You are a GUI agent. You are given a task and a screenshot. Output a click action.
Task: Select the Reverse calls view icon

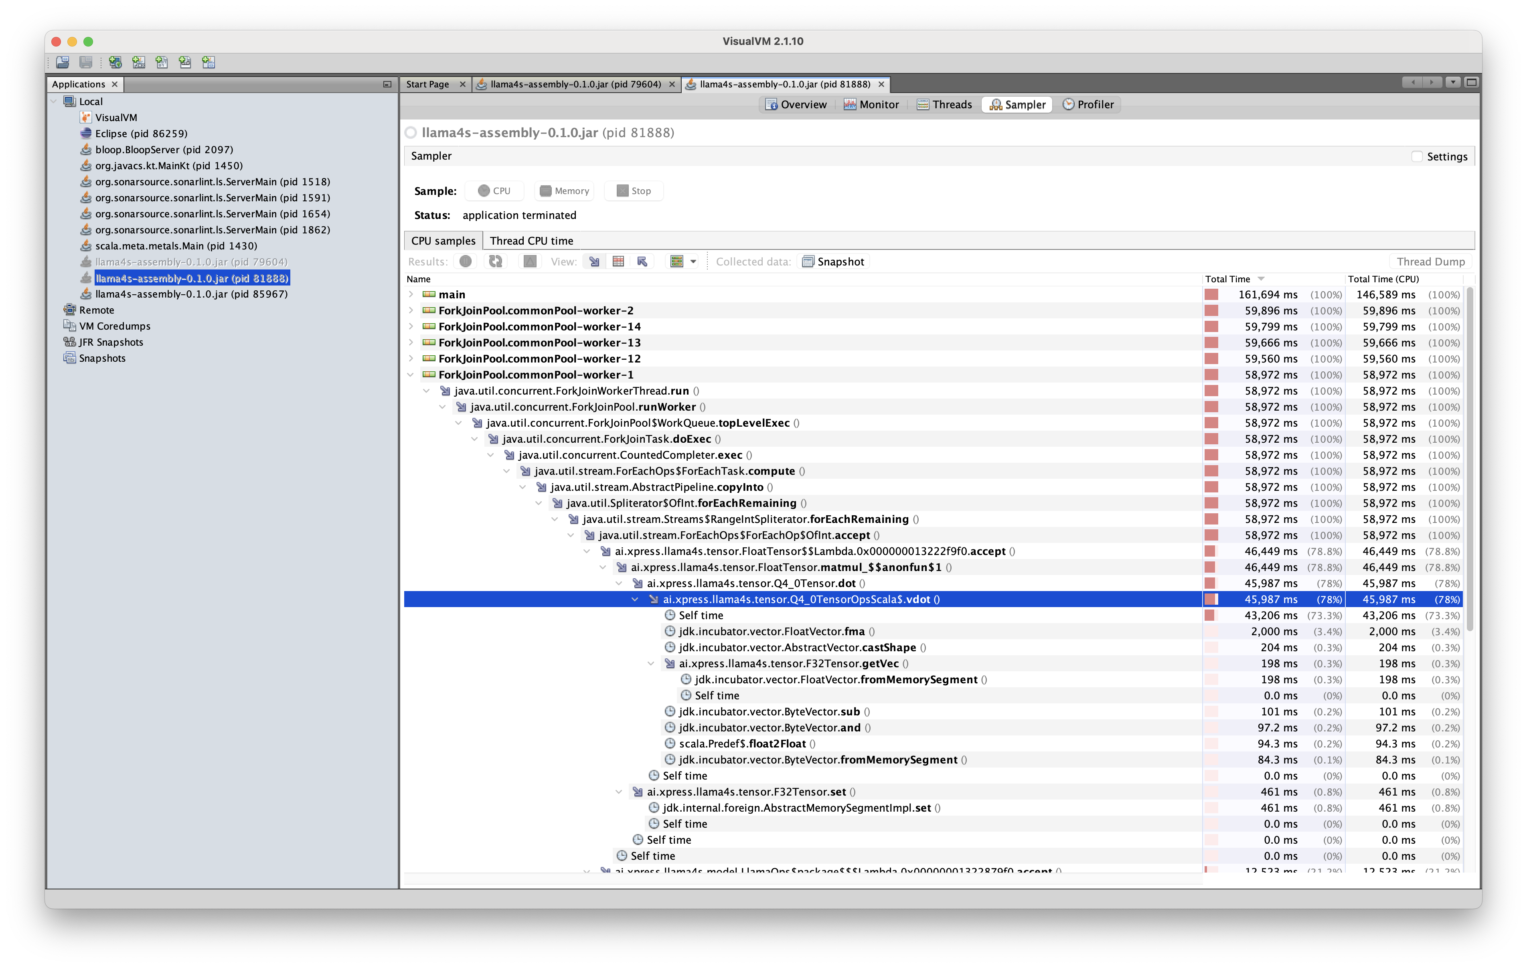coord(642,261)
